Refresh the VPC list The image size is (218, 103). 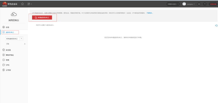(216, 25)
